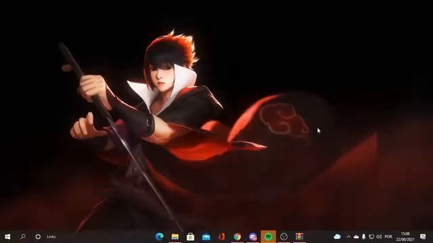Open the volume control
The image size is (433, 243).
point(379,237)
